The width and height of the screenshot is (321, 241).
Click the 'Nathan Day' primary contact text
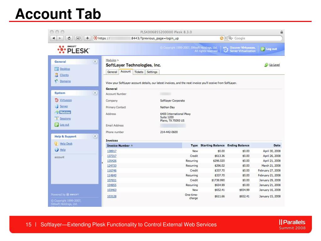[167, 107]
